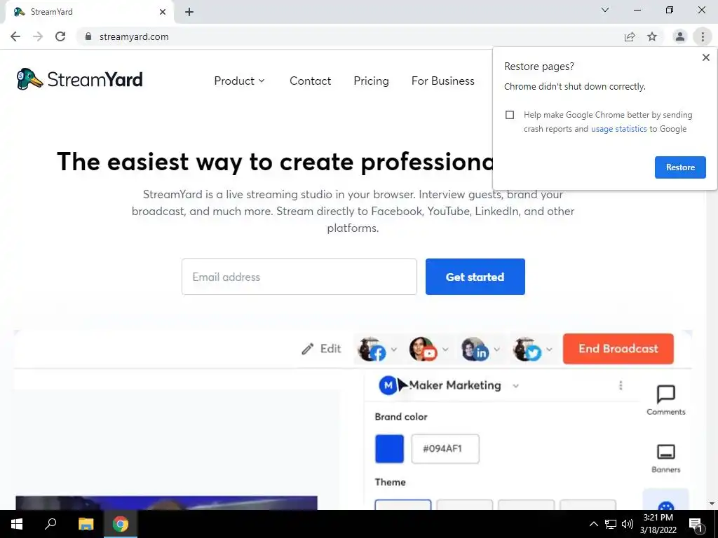
Task: Click the page scrollbar down arrow
Action: click(712, 504)
